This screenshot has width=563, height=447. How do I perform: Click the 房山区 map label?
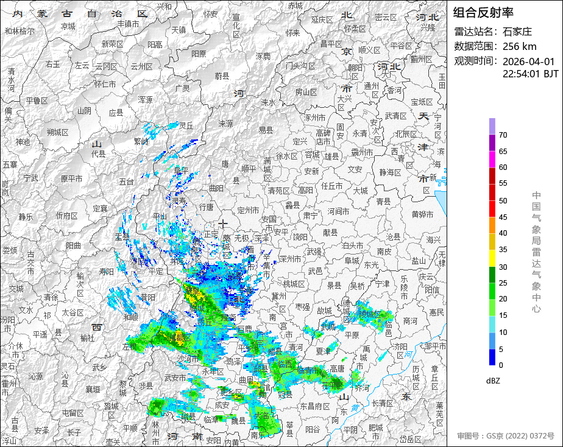click(x=306, y=92)
